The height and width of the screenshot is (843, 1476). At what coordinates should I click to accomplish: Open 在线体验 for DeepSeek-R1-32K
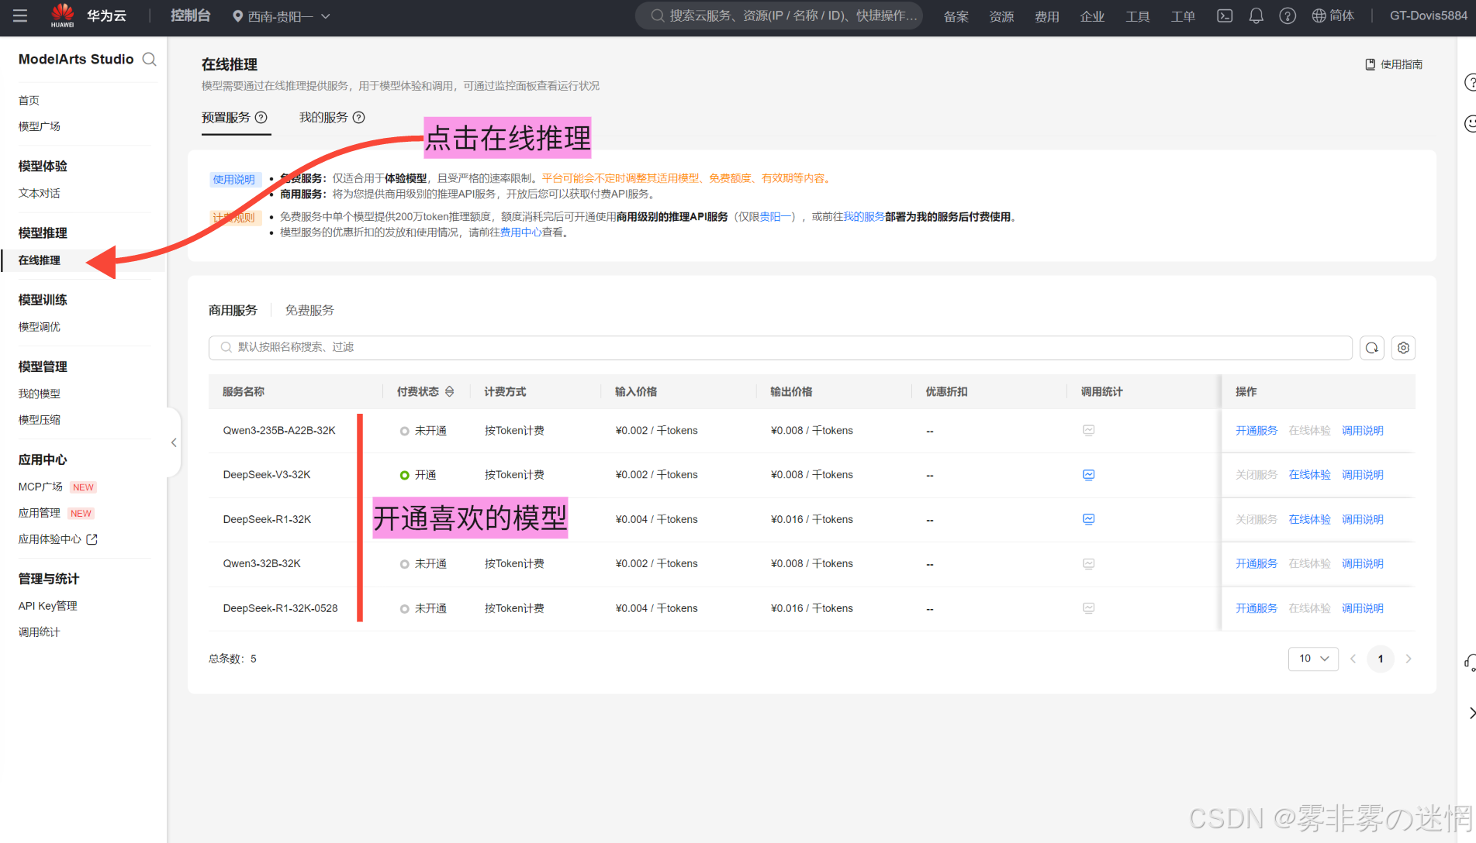coord(1309,519)
